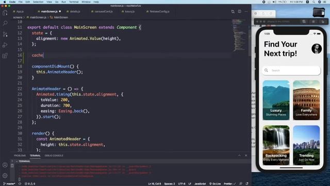The width and height of the screenshot is (330, 186).
Task: Click the Prettier status bar item
Action: pyautogui.click(x=229, y=184)
